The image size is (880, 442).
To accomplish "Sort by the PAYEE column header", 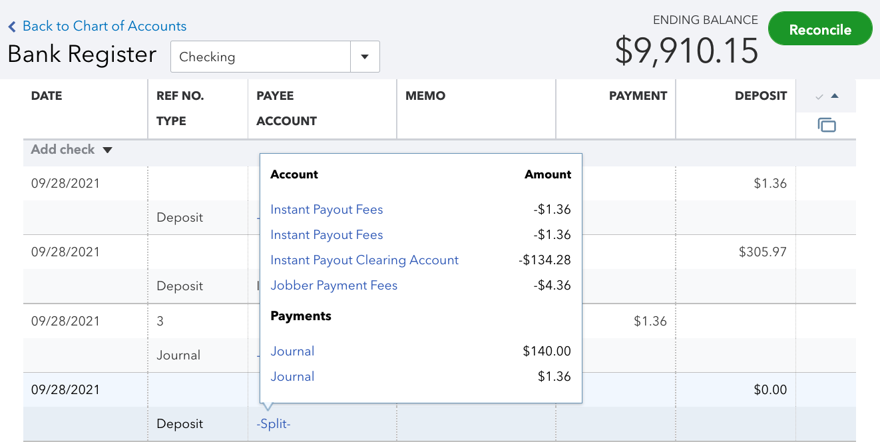I will click(275, 96).
